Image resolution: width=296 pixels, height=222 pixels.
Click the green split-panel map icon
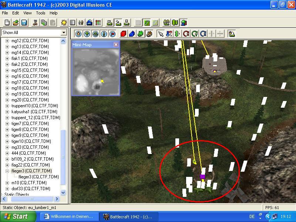(x=175, y=23)
